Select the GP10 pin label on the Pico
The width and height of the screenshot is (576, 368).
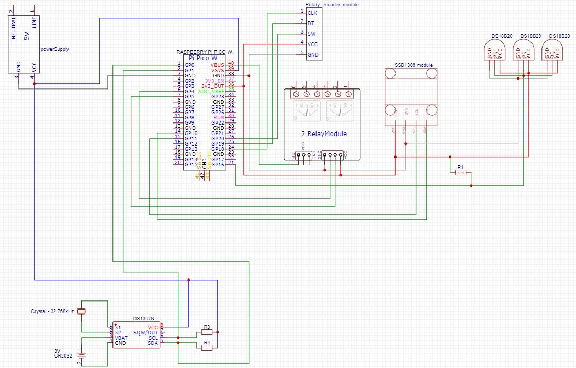191,133
